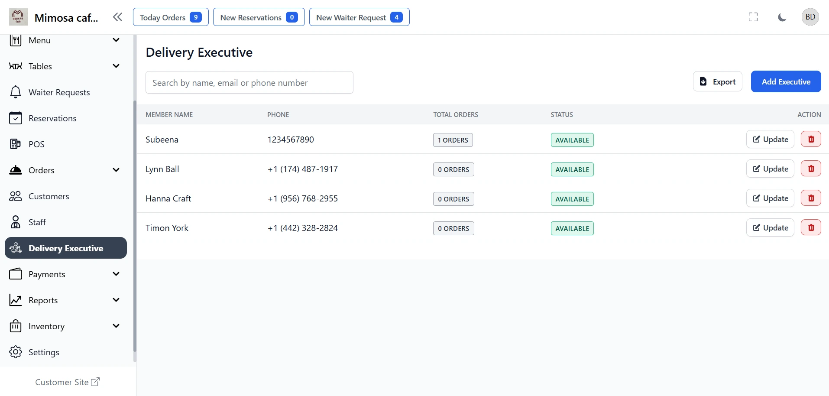The height and width of the screenshot is (396, 829).
Task: Open the POS sidebar icon
Action: [16, 144]
